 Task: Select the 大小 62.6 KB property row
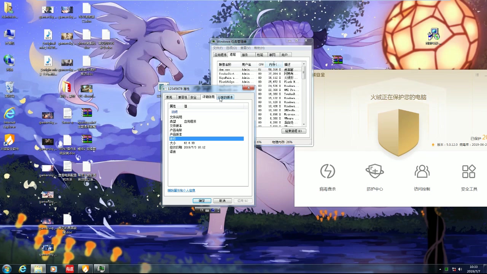tap(206, 143)
